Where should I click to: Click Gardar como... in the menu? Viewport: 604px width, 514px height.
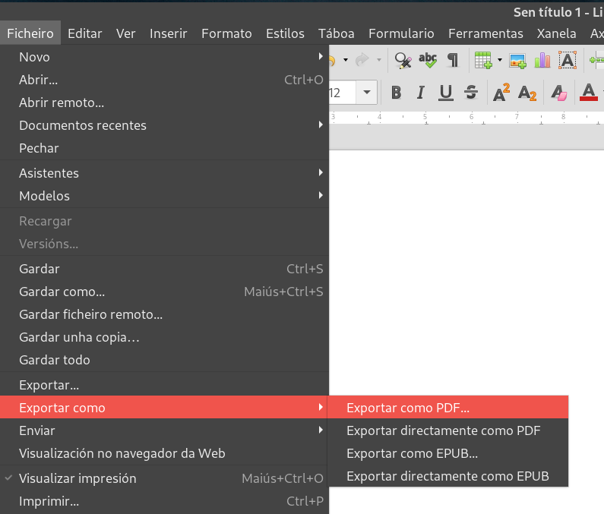click(x=62, y=292)
